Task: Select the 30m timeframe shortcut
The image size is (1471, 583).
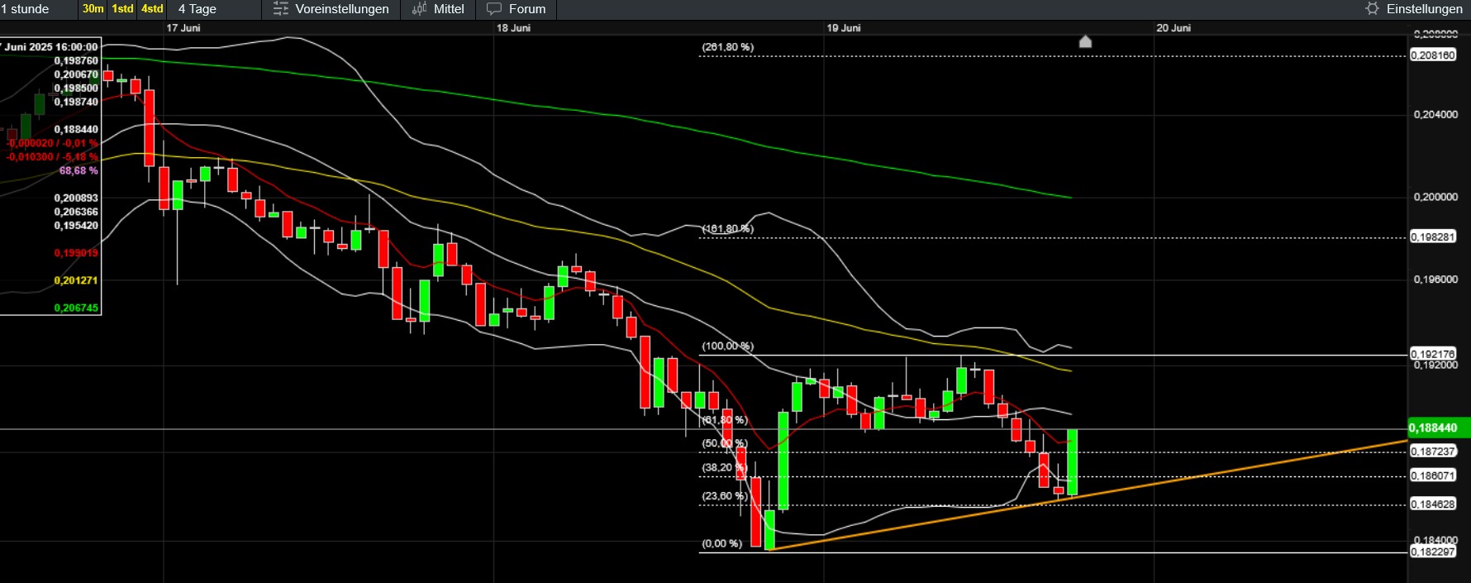Action: click(x=93, y=9)
